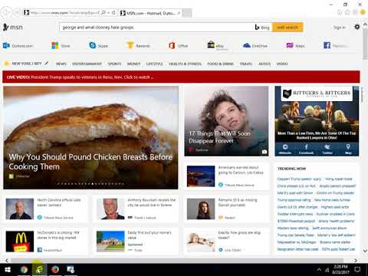The width and height of the screenshot is (368, 276).
Task: Open the News menu
Action: click(61, 64)
